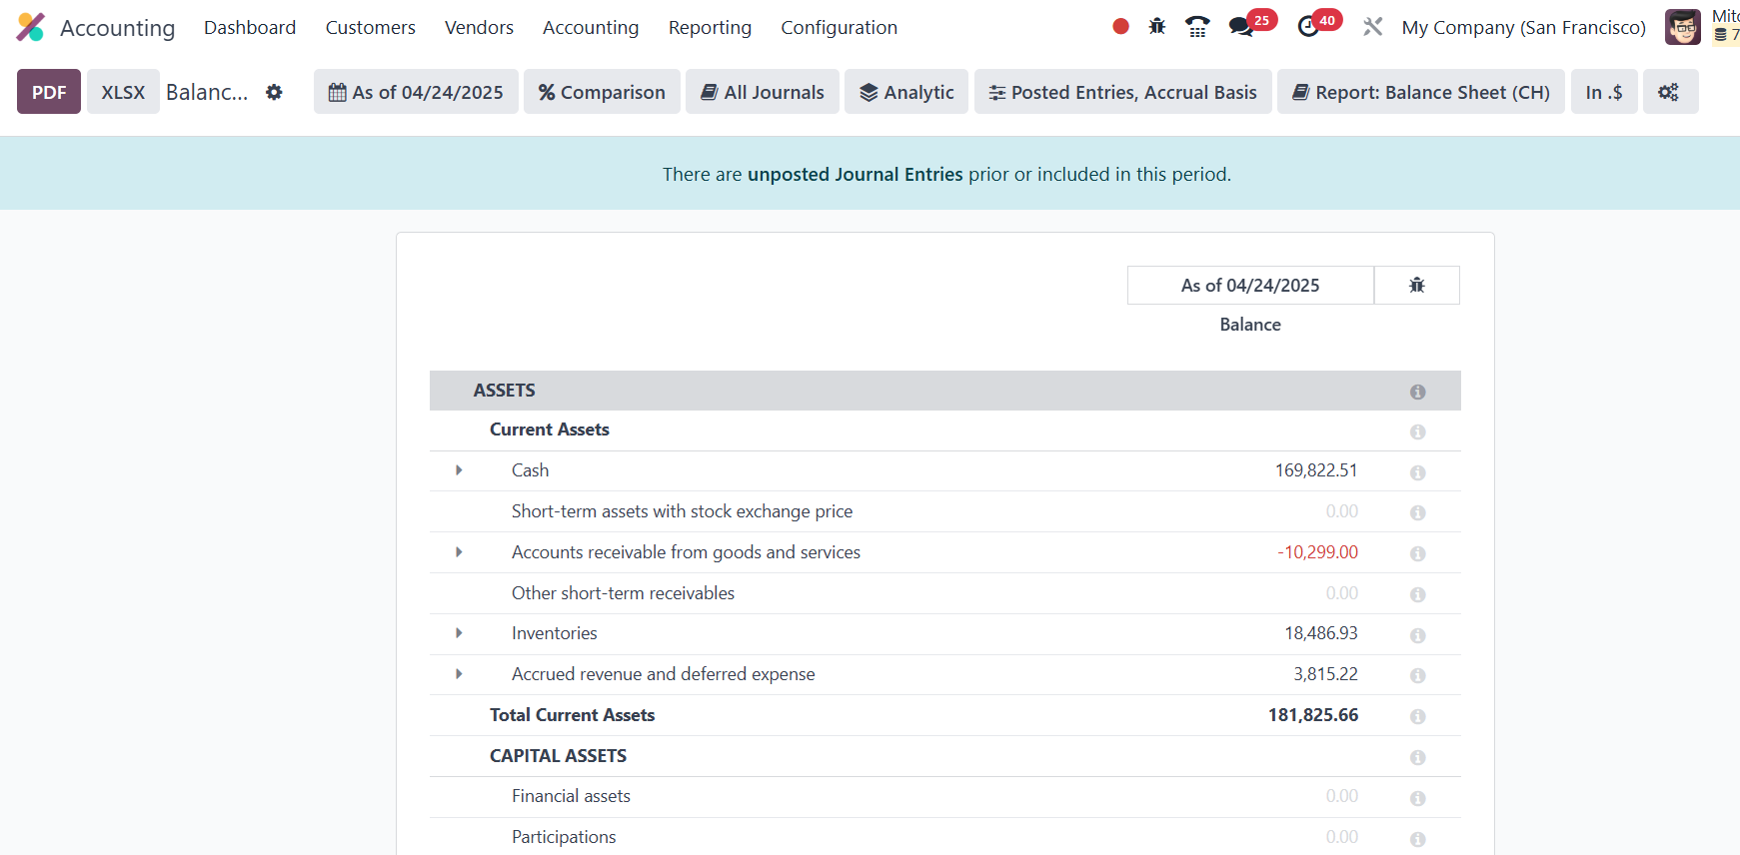This screenshot has width=1740, height=855.
Task: Expand the Inventories row
Action: point(459,633)
